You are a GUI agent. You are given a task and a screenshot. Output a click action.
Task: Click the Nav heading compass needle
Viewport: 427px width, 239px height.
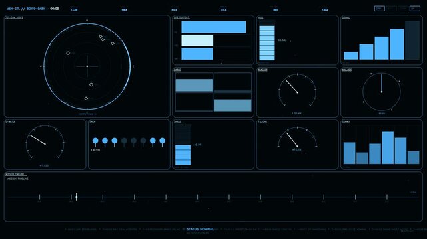coord(382,83)
